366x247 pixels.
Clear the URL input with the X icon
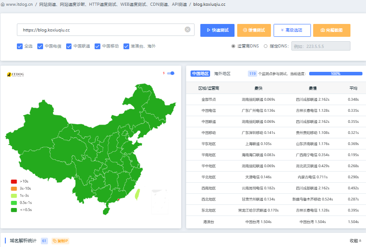[x=187, y=30]
